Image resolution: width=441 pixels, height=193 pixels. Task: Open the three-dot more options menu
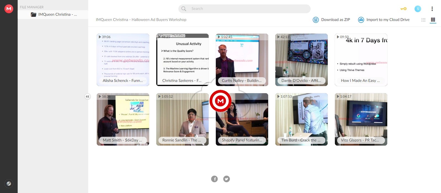[432, 9]
